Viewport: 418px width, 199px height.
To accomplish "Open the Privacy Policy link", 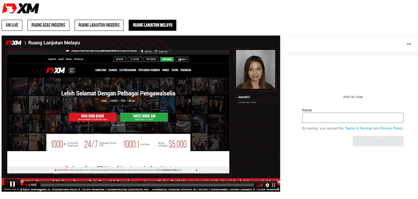I will coord(391,128).
